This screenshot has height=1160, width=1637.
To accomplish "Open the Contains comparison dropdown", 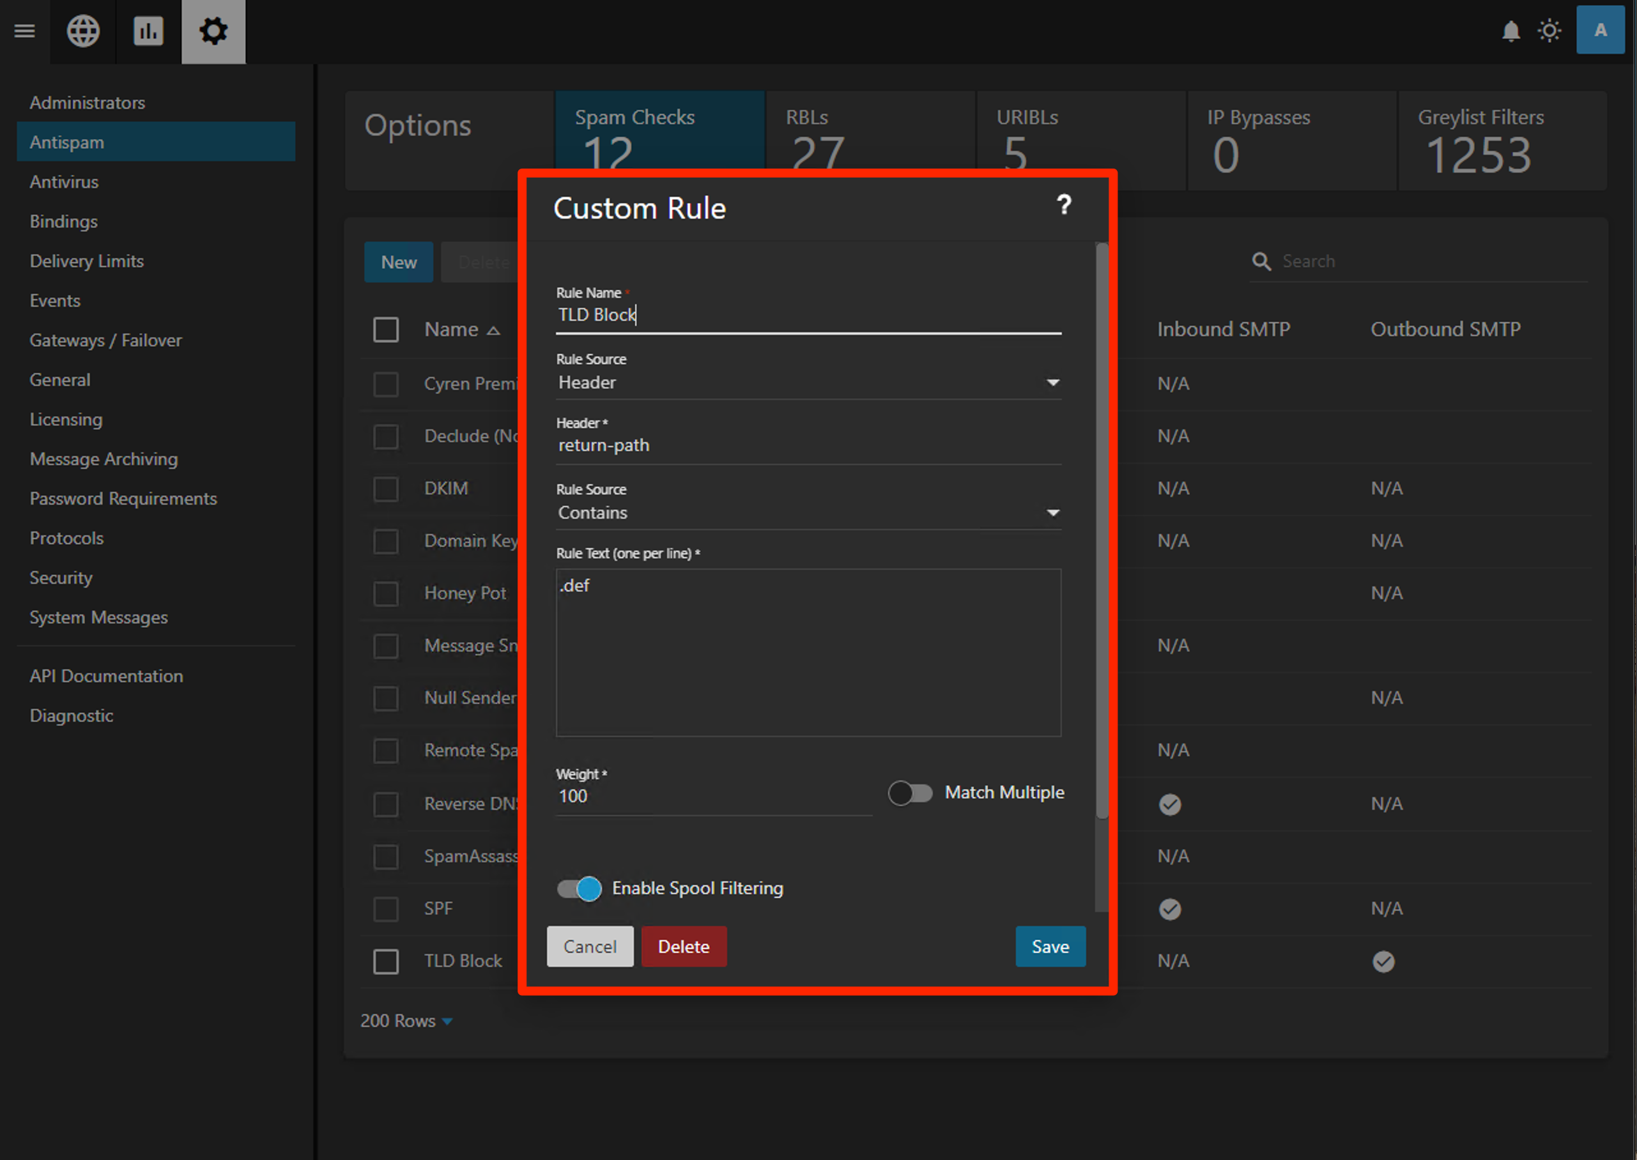I will point(808,513).
